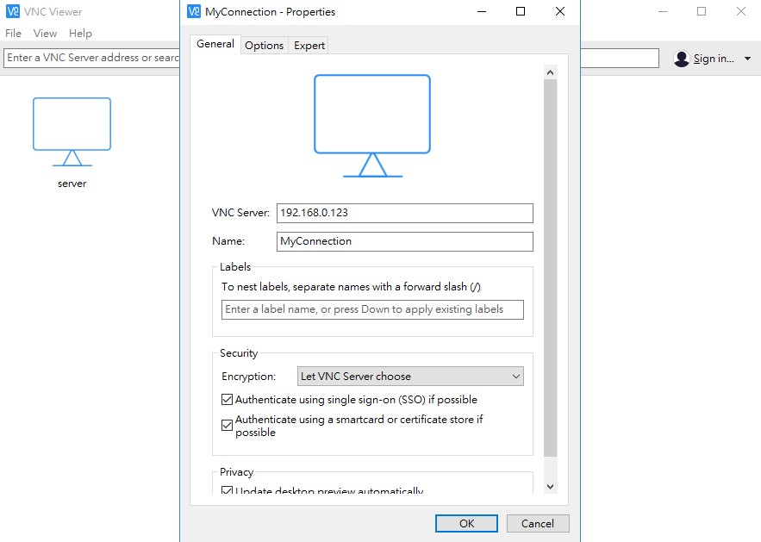761x542 pixels.
Task: Disable single sign-on authentication
Action: [228, 399]
